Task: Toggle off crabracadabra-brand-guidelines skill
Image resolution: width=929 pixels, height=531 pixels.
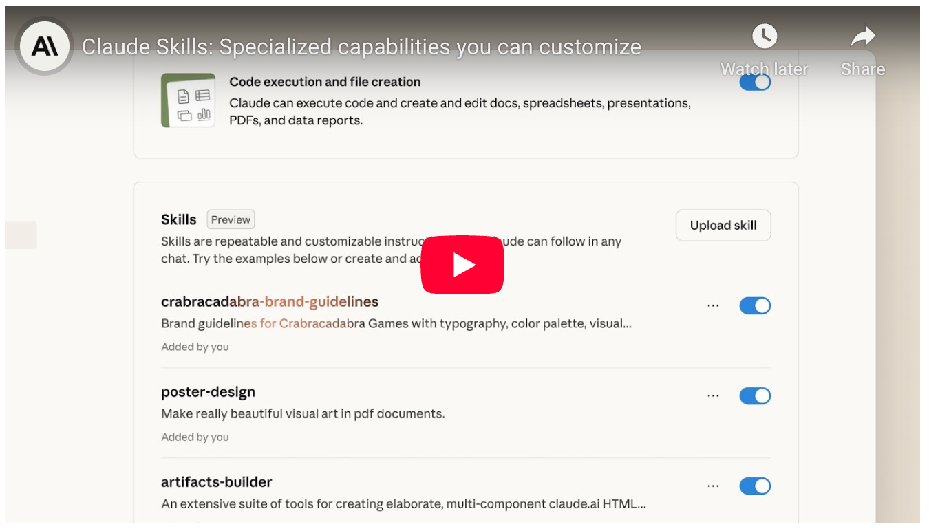Action: [755, 306]
